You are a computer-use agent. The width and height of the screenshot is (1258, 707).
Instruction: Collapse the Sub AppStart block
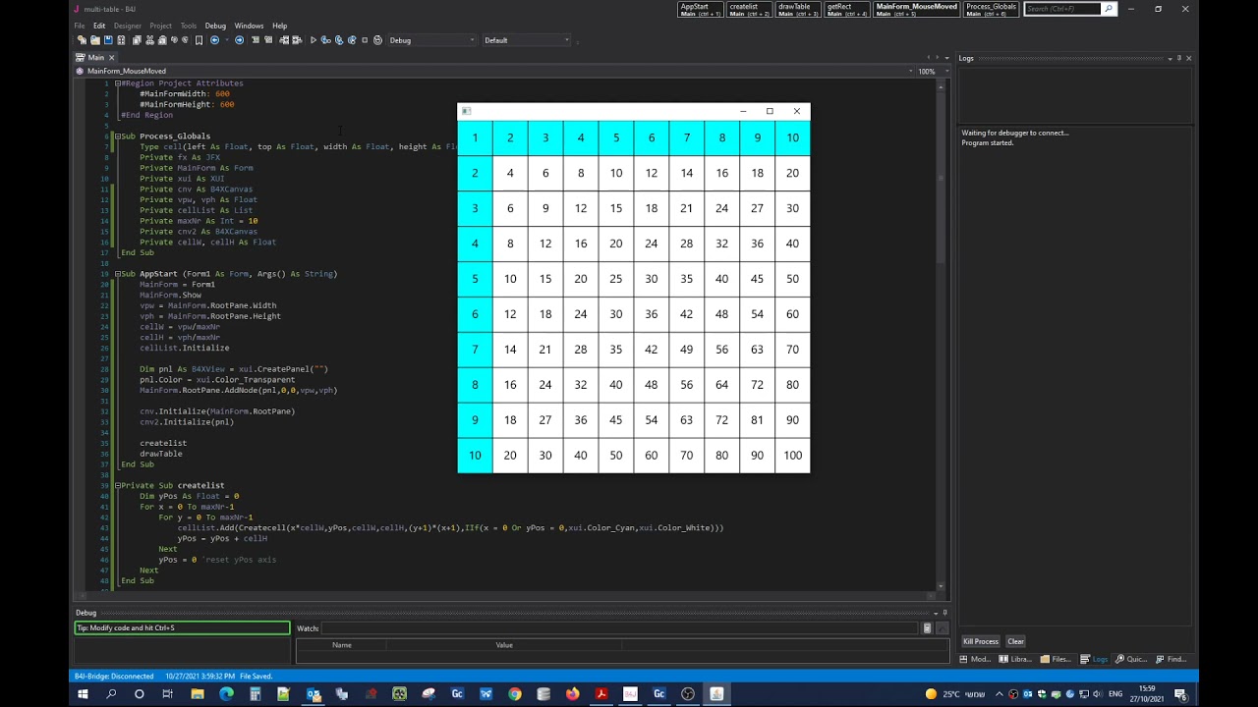tap(118, 274)
